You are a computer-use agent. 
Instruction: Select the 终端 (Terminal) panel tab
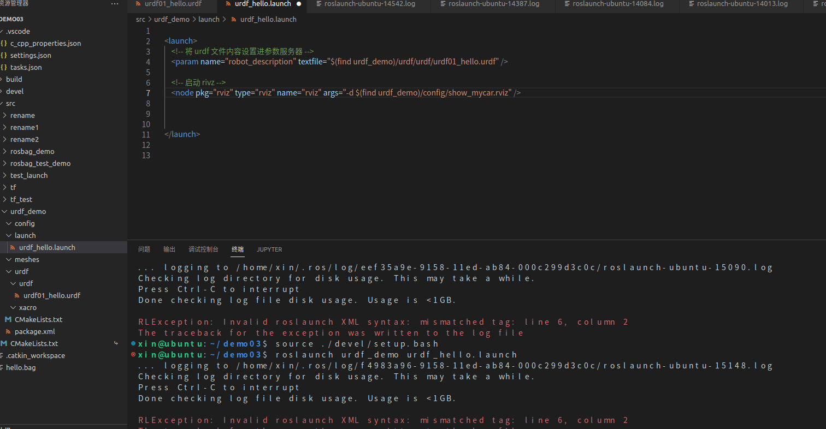(x=238, y=249)
